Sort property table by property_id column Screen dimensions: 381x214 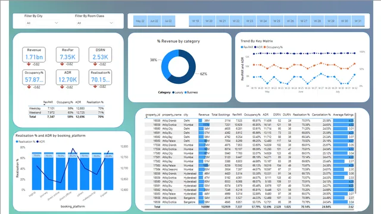pos(152,115)
